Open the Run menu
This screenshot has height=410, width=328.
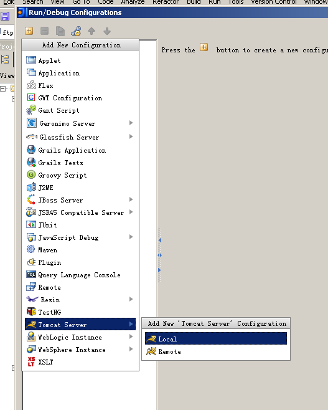point(214,2)
